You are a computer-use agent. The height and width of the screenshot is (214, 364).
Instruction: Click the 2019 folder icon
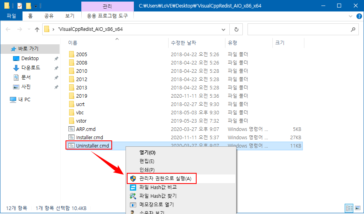[x=71, y=96]
